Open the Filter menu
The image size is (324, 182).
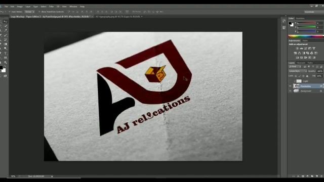[51, 7]
